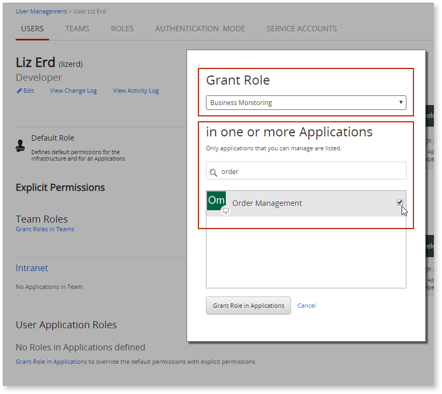Open View Change Log for Liz Erd
442x394 pixels.
point(73,91)
